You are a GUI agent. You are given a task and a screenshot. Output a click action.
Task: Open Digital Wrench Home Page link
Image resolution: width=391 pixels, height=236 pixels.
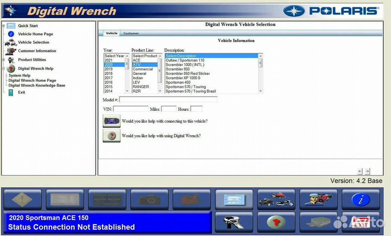coord(32,80)
